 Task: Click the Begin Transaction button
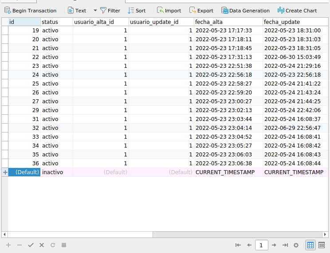(x=30, y=11)
